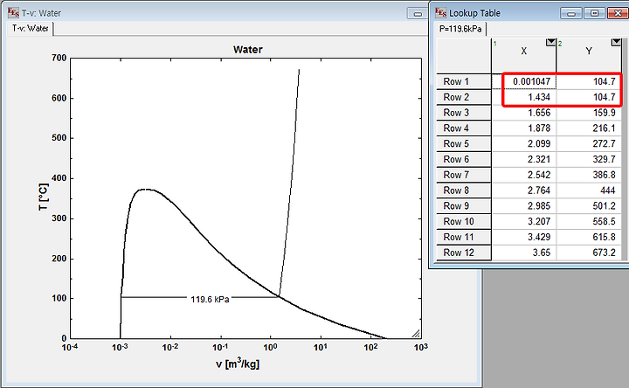Click cell with value 2.764
The width and height of the screenshot is (629, 388).
pyautogui.click(x=524, y=191)
